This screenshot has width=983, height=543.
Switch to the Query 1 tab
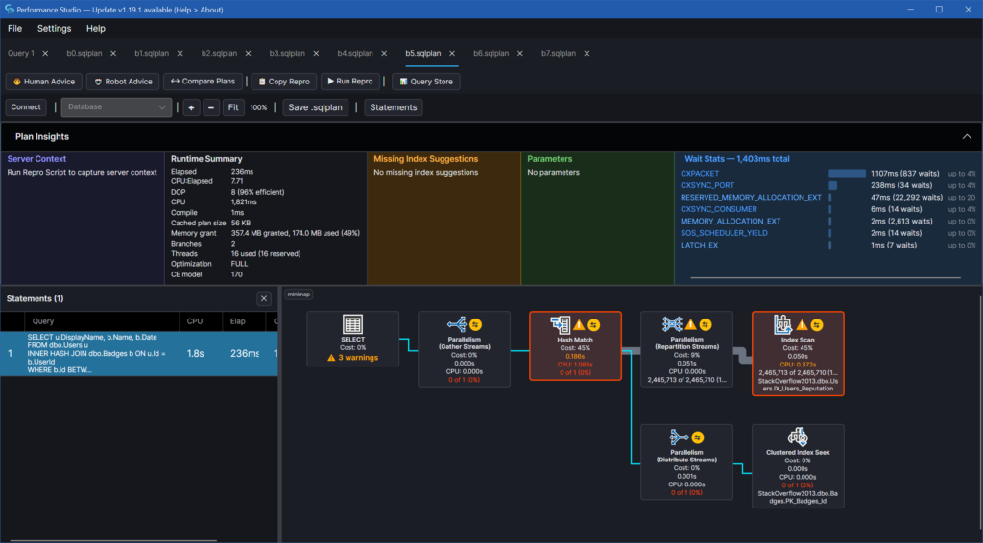[x=21, y=53]
